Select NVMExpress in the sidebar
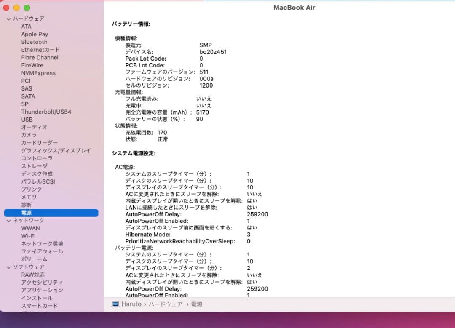Image resolution: width=455 pixels, height=328 pixels. coord(39,73)
